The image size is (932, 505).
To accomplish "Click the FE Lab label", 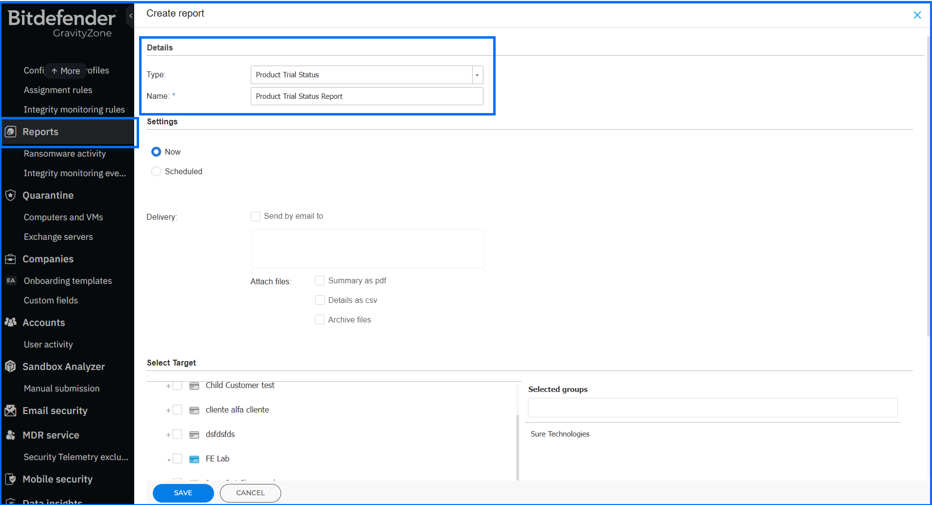I will [x=217, y=459].
